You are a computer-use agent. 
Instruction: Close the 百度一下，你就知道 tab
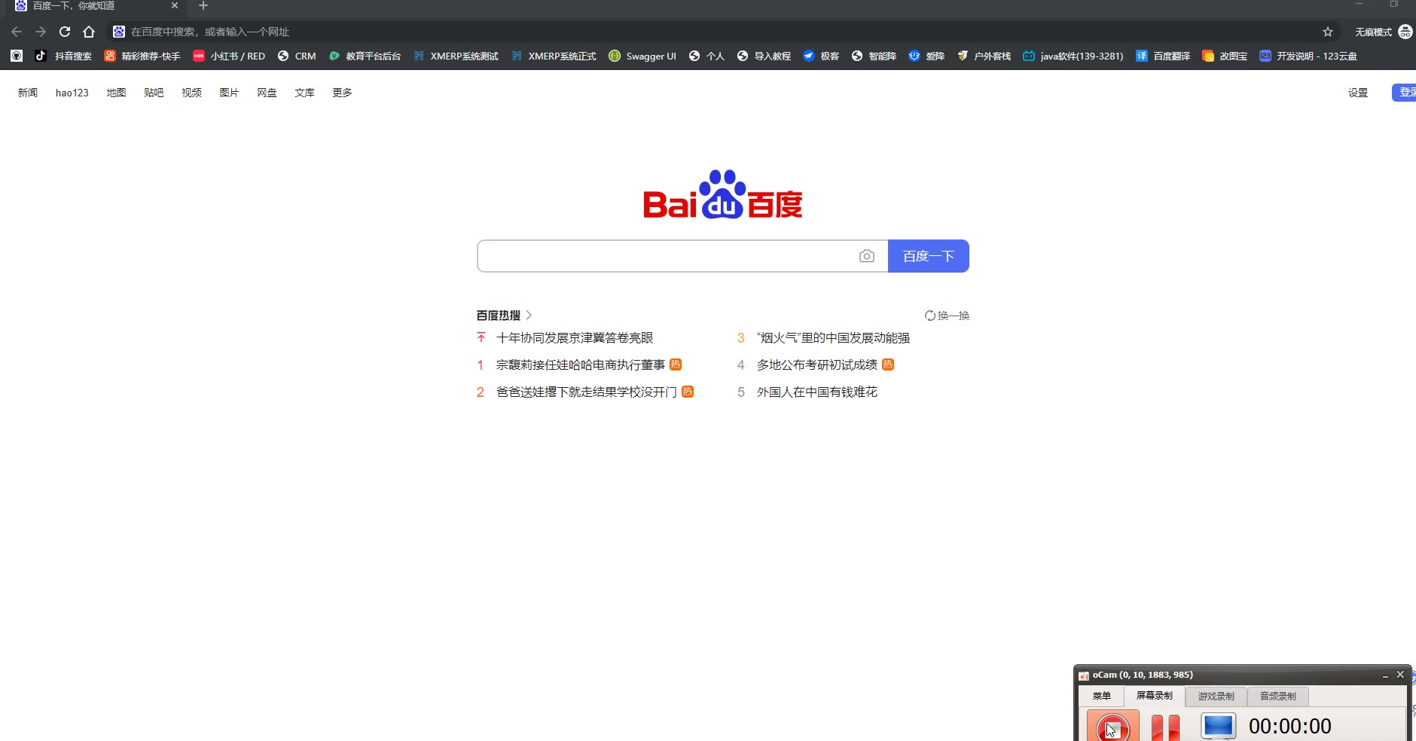click(175, 5)
